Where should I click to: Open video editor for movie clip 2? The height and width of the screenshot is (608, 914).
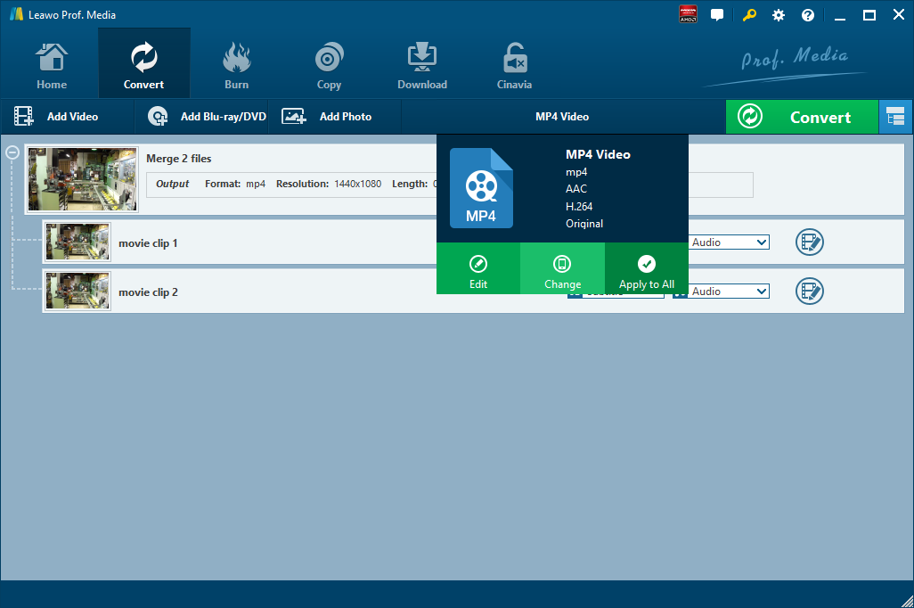[x=809, y=292]
